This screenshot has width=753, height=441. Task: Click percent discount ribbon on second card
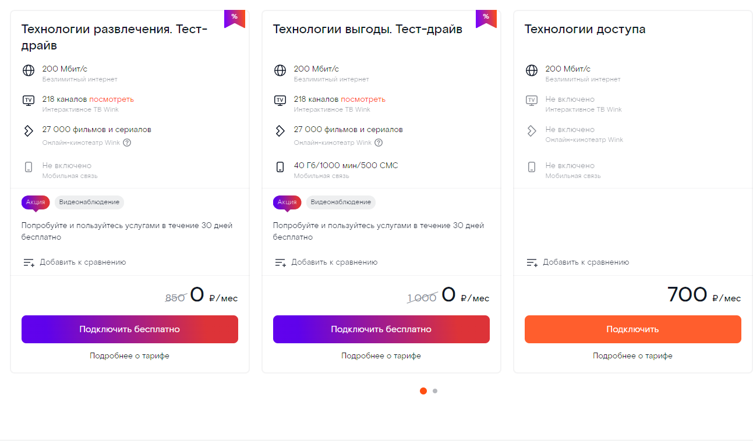[x=486, y=19]
